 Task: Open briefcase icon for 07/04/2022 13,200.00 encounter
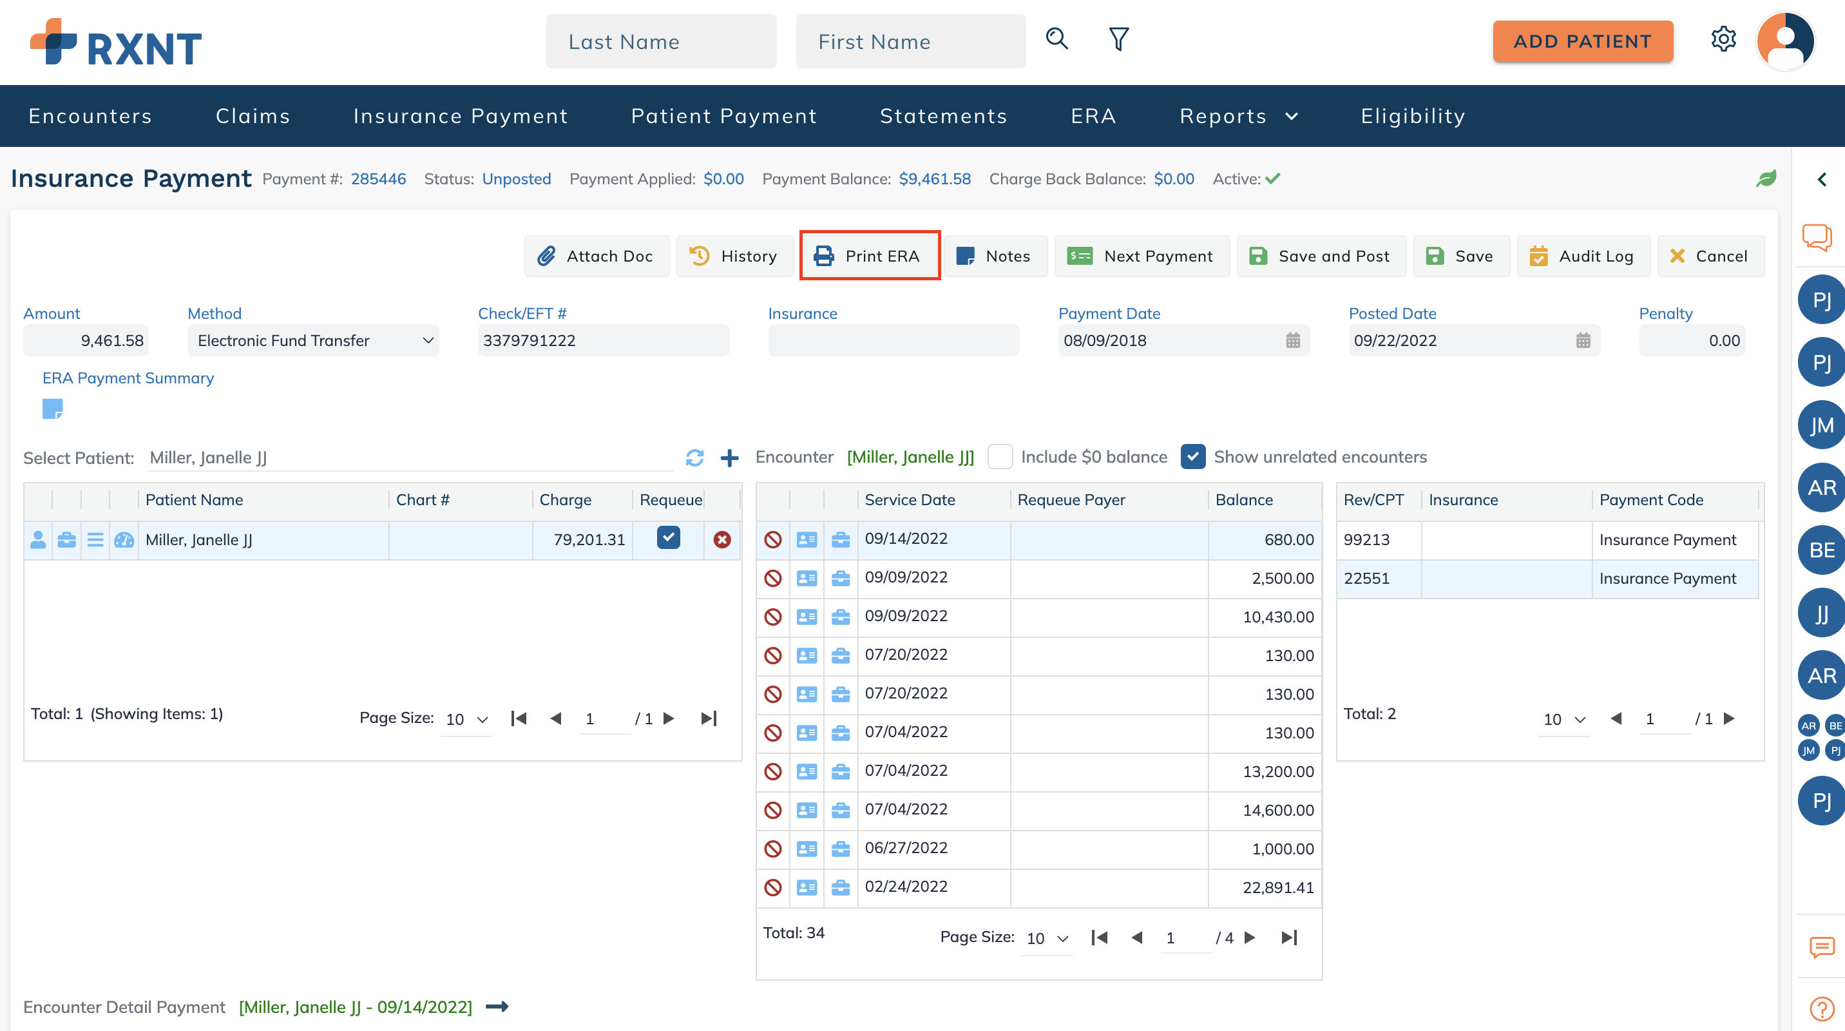click(x=841, y=773)
